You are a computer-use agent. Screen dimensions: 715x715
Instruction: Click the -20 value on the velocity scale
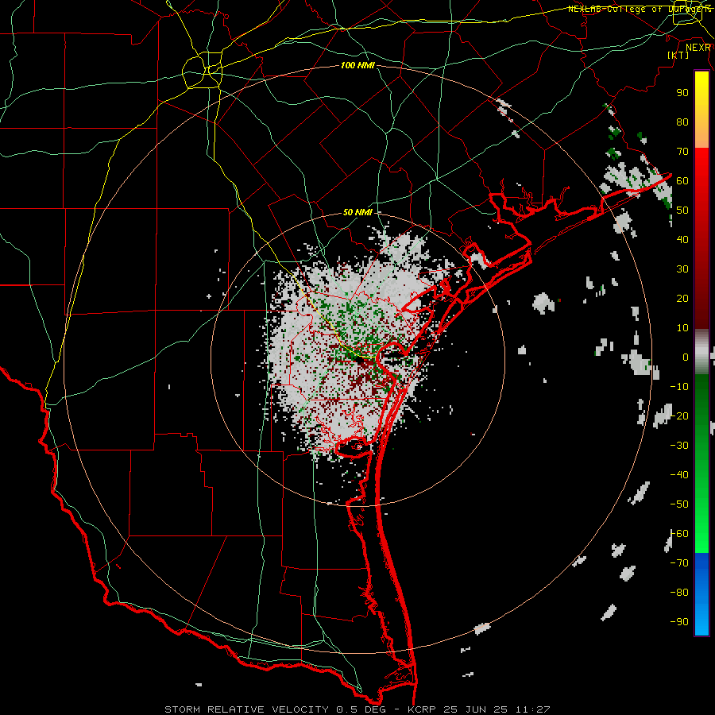679,416
